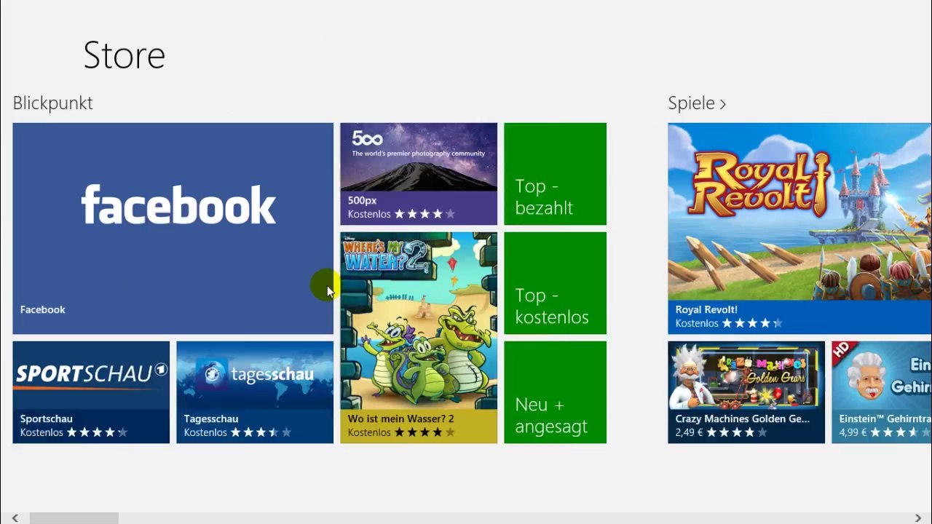Expand the Spiele category
932x524 pixels.
coord(697,103)
